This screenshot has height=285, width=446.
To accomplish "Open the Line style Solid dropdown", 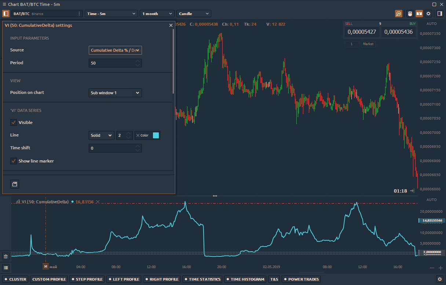I will 101,135.
